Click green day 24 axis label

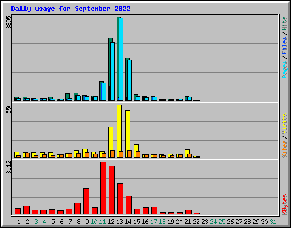[213, 222]
